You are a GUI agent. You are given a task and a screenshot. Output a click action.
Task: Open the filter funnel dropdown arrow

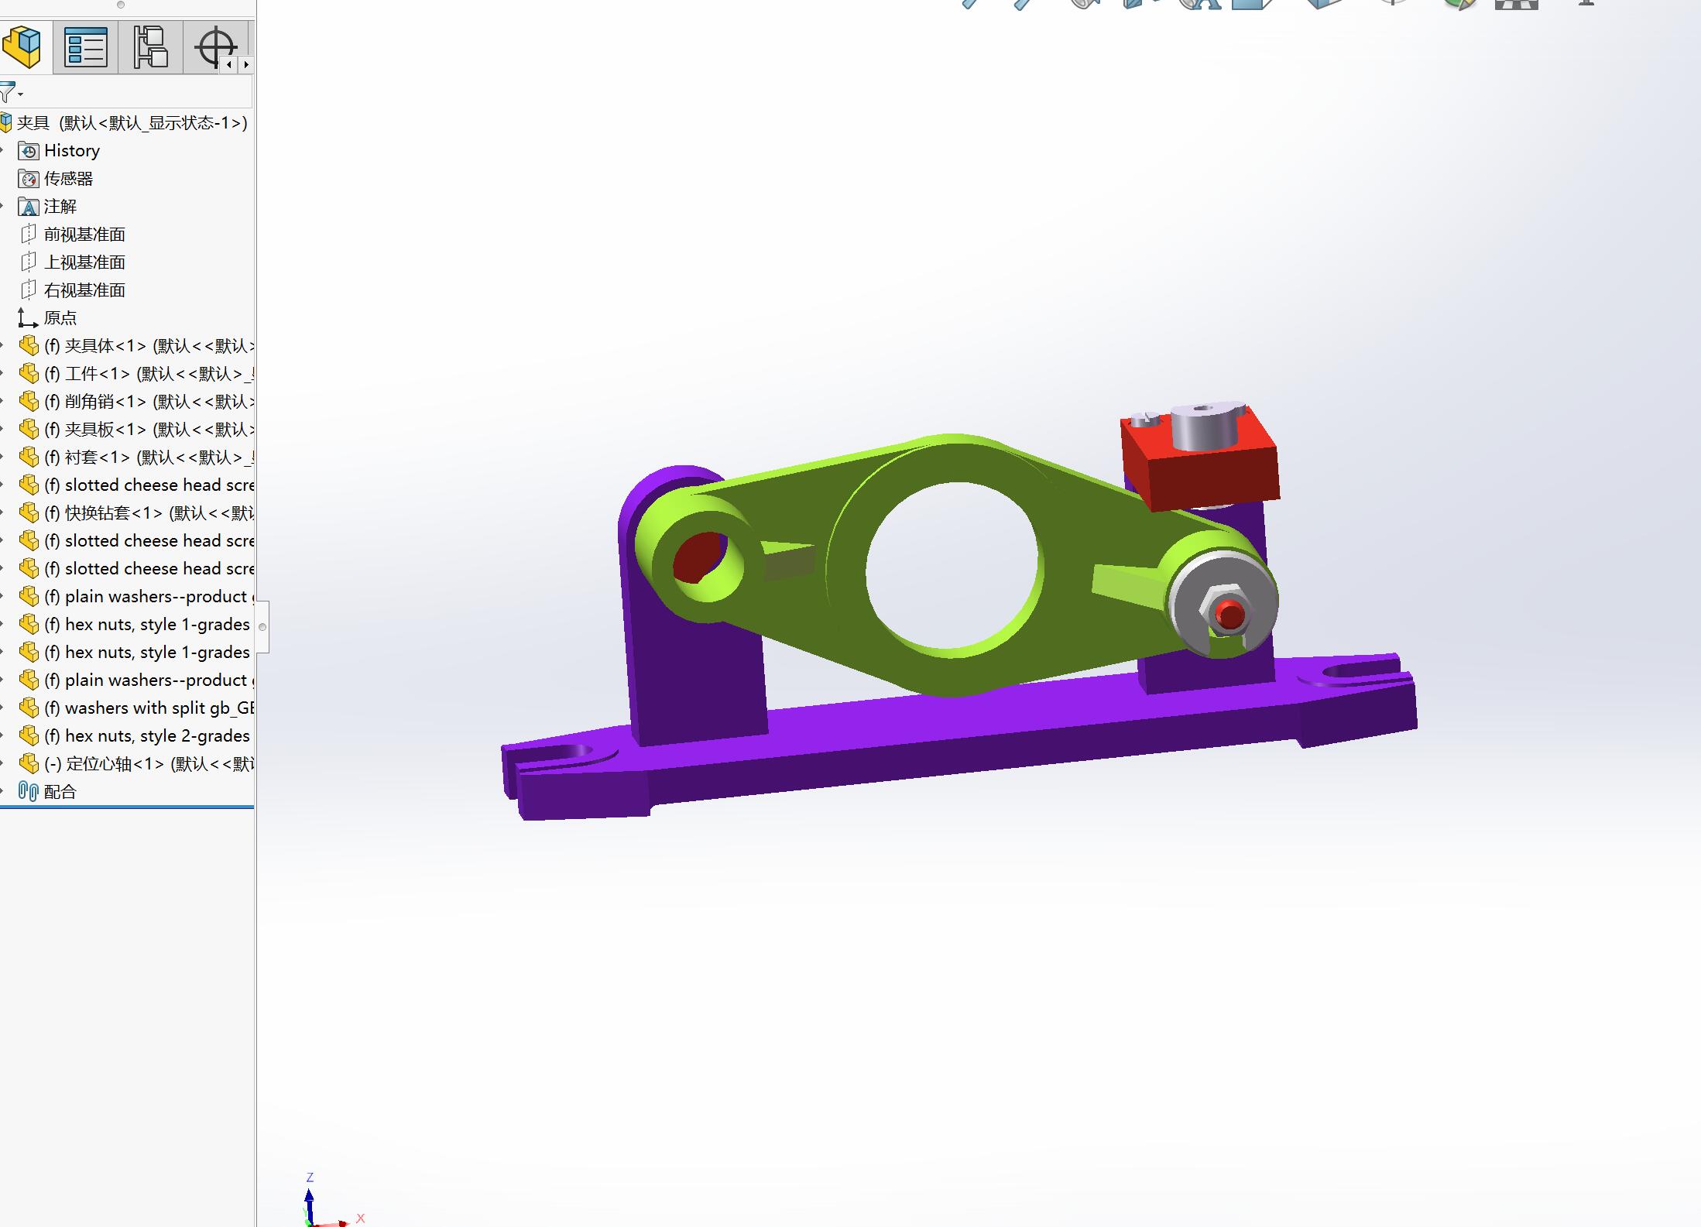coord(21,94)
